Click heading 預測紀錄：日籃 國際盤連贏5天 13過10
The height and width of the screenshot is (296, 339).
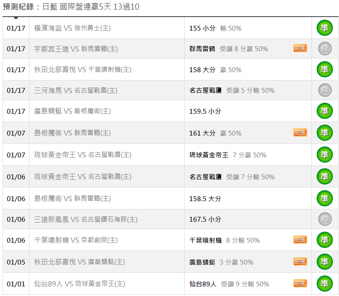[x=71, y=7]
